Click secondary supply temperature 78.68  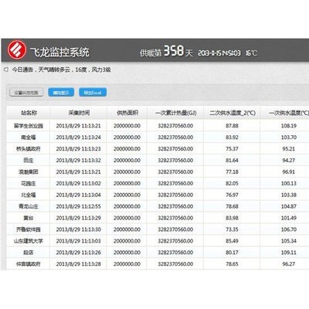232,206
